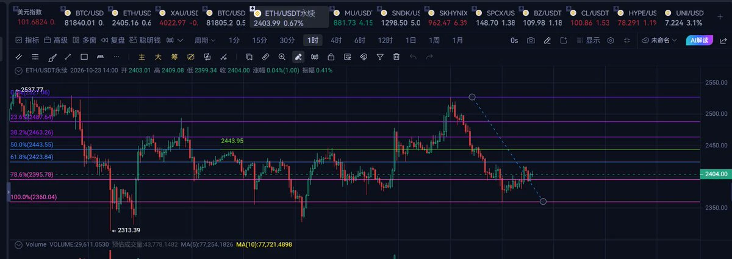Click the 2404.00 current price label
Image resolution: width=732 pixels, height=259 pixels.
point(716,174)
